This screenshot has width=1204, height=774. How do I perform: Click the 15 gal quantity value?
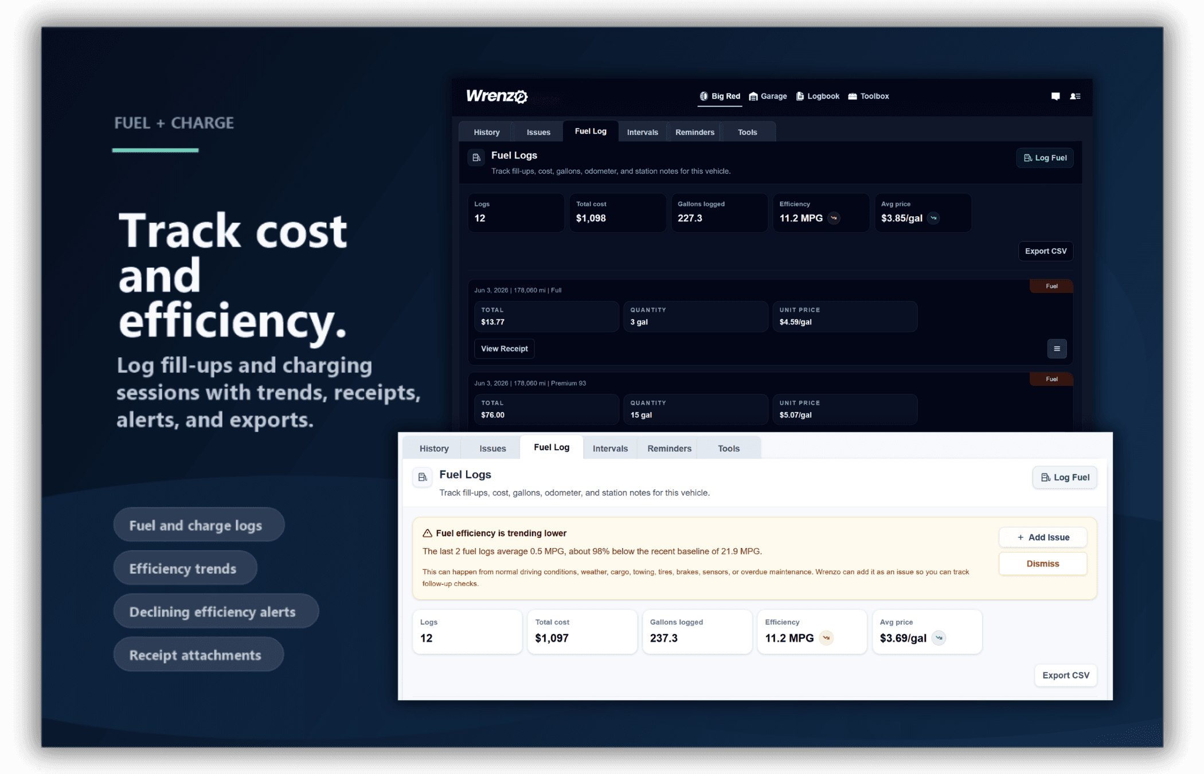click(x=641, y=415)
